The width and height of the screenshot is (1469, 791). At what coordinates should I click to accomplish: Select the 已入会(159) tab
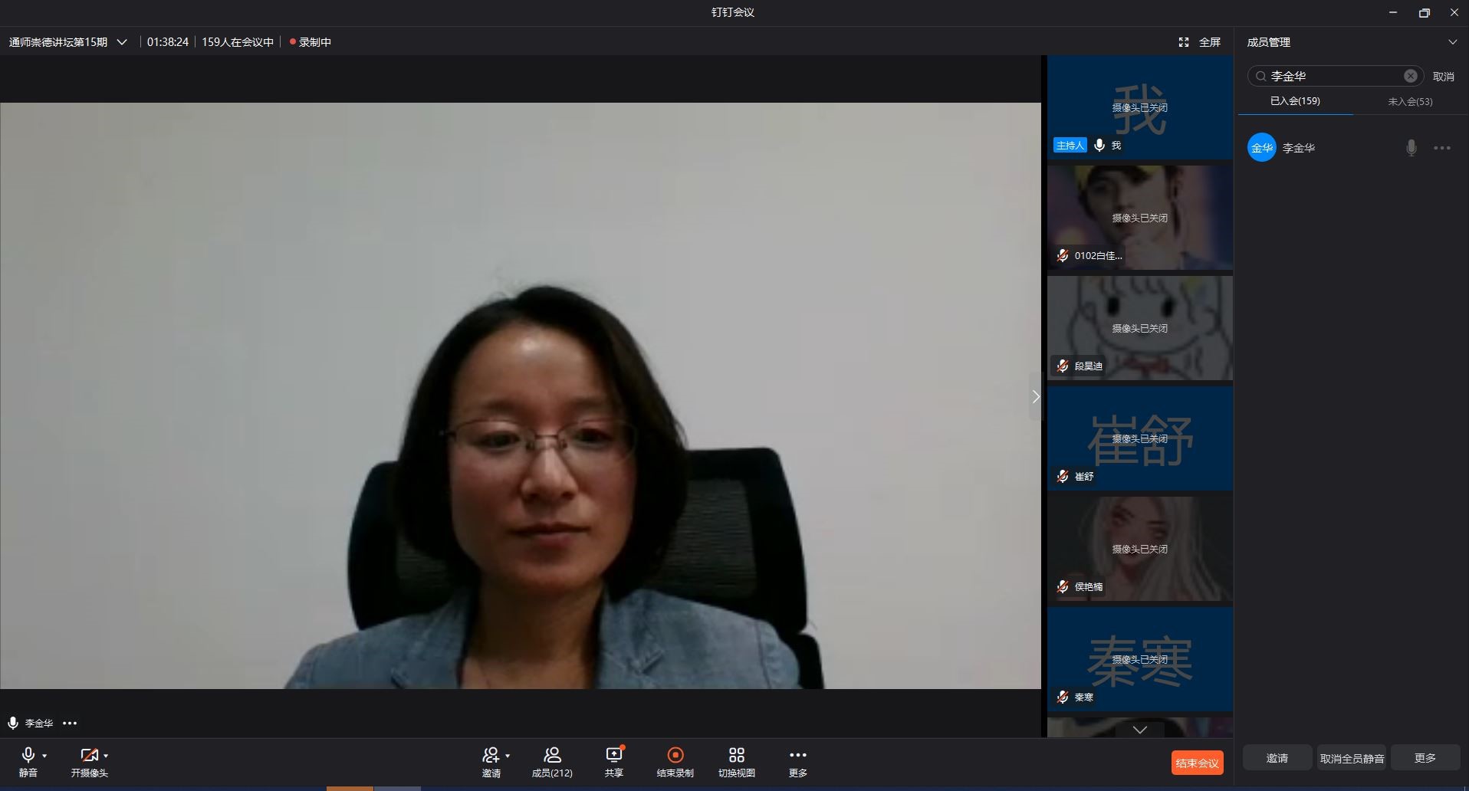click(x=1295, y=101)
